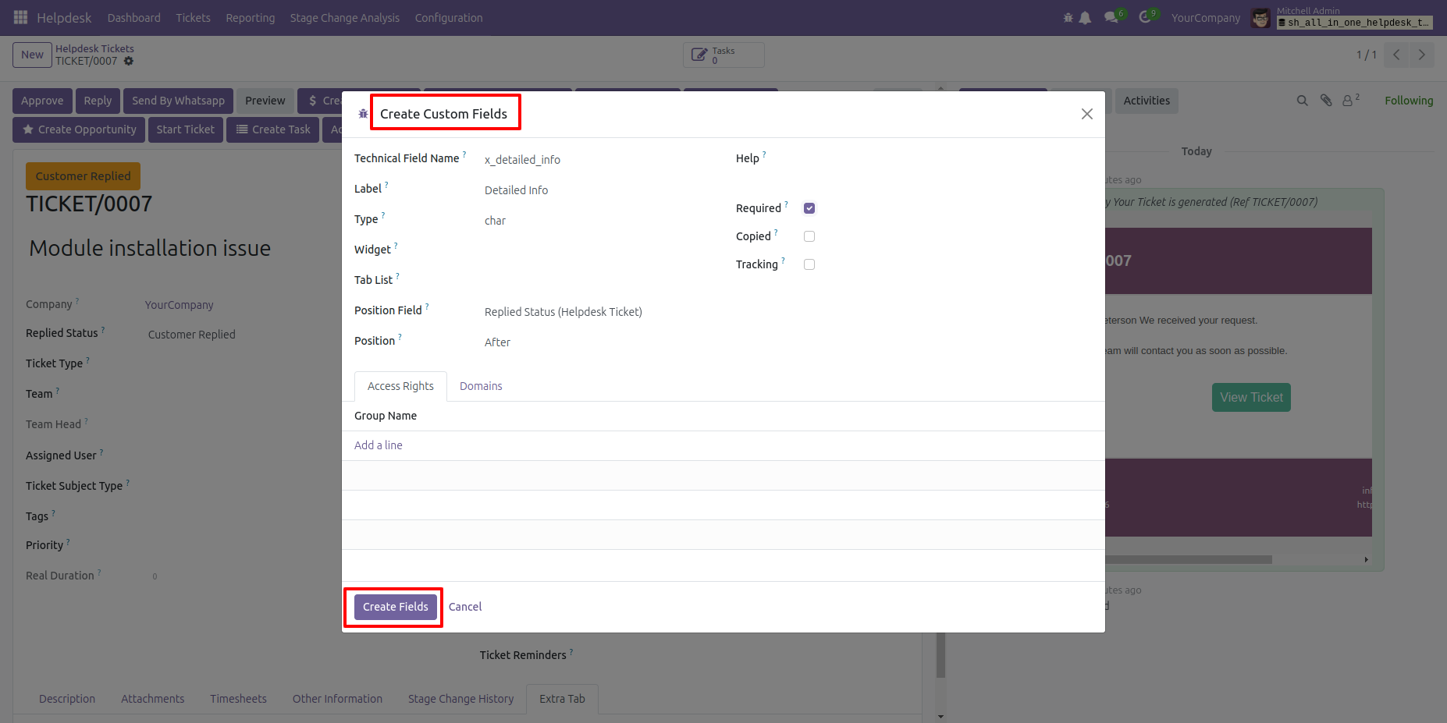
Task: Enable the Tracking checkbox
Action: (x=809, y=264)
